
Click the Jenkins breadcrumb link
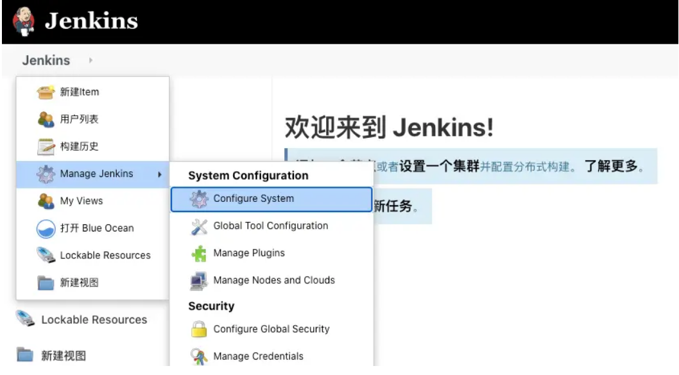tap(46, 60)
